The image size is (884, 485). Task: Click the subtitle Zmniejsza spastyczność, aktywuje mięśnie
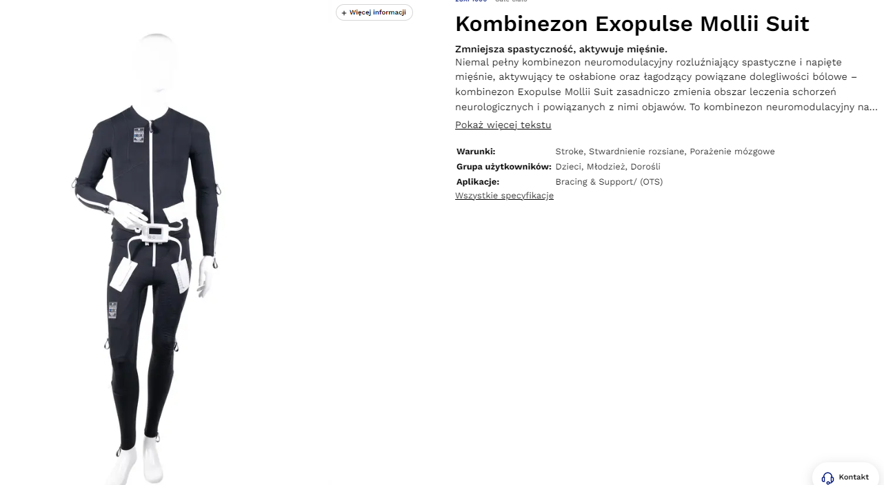pyautogui.click(x=561, y=49)
